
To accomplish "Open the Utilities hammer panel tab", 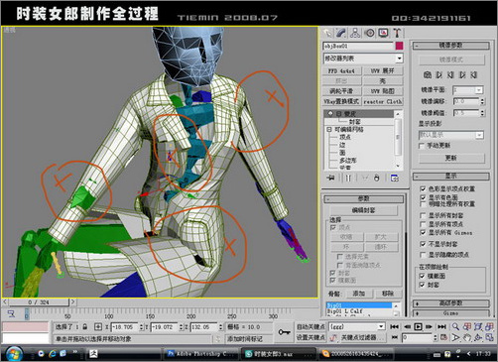I will 397,33.
